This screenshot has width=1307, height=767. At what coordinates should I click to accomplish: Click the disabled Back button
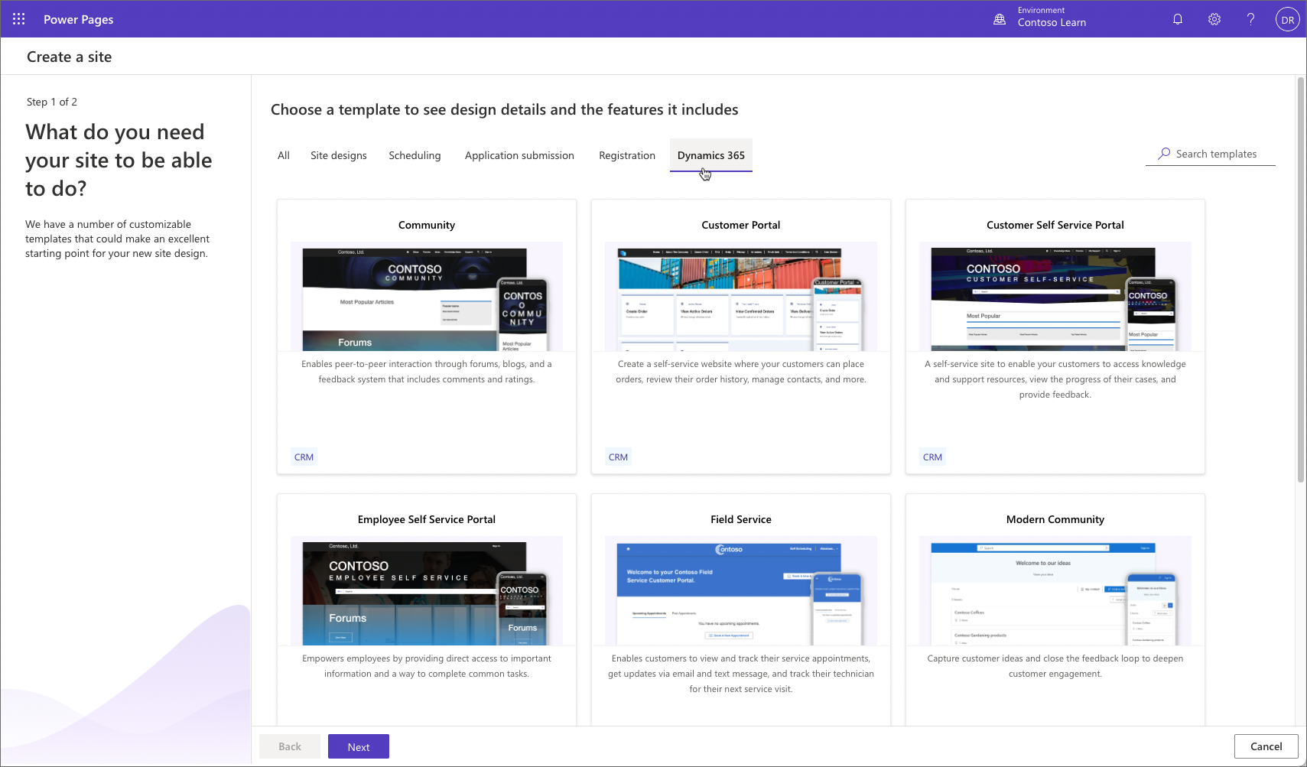point(289,746)
